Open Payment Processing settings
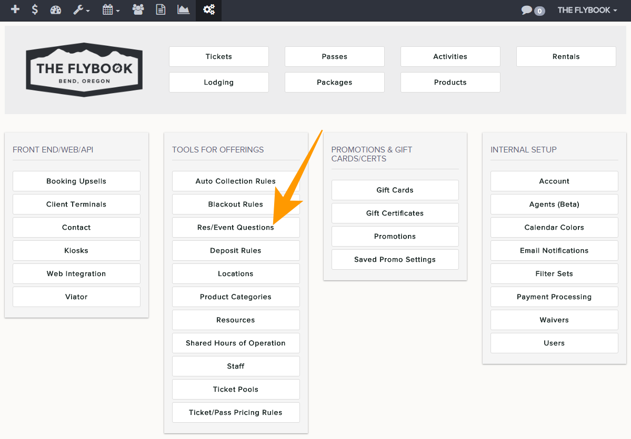This screenshot has height=439, width=631. [554, 297]
